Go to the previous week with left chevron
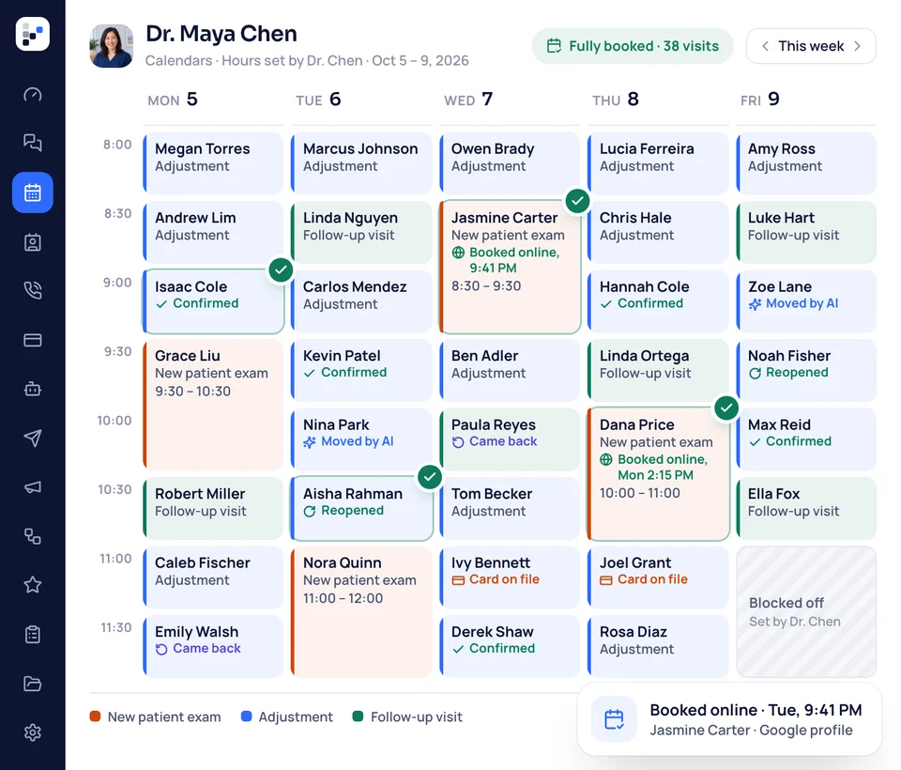 click(x=766, y=46)
